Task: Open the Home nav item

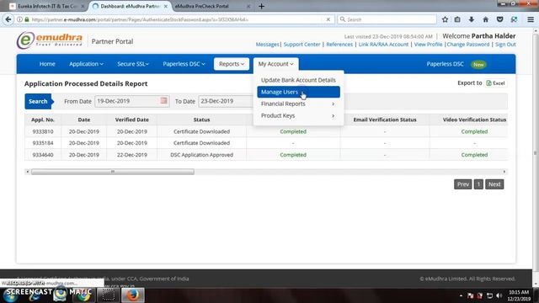Action: (x=47, y=64)
